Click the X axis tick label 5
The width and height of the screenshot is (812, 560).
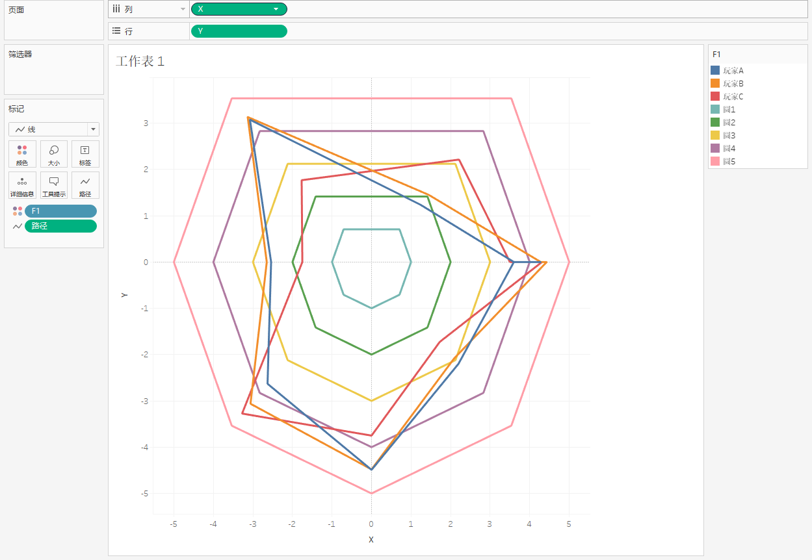pyautogui.click(x=569, y=524)
